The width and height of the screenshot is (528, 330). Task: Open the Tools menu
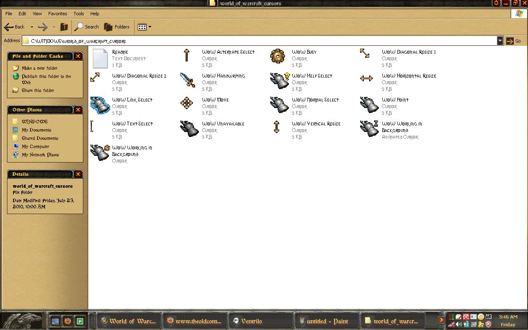click(78, 14)
